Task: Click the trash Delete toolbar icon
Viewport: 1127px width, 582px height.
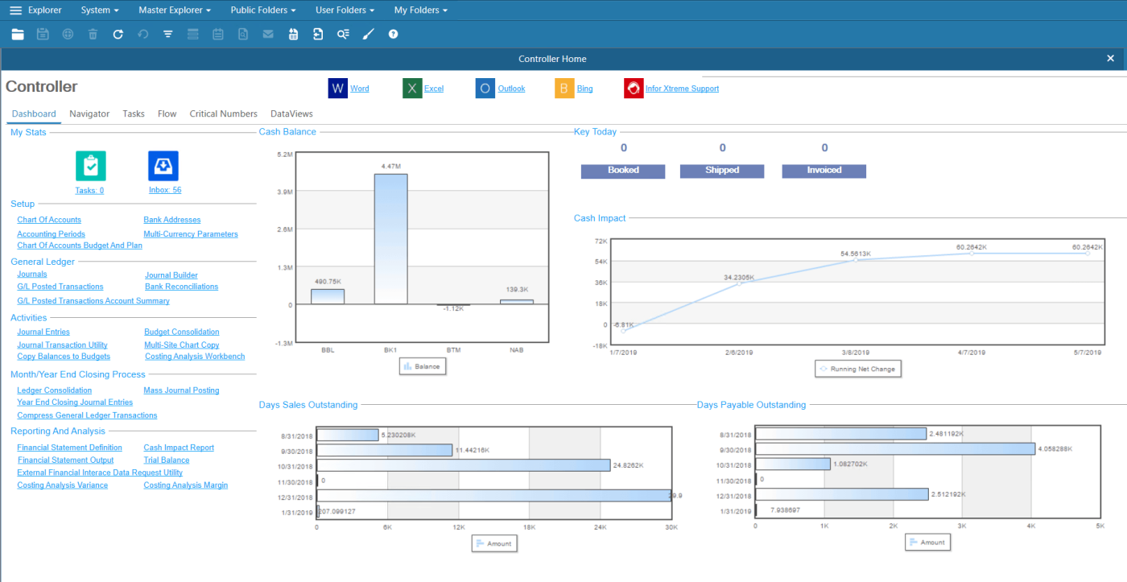Action: click(93, 34)
